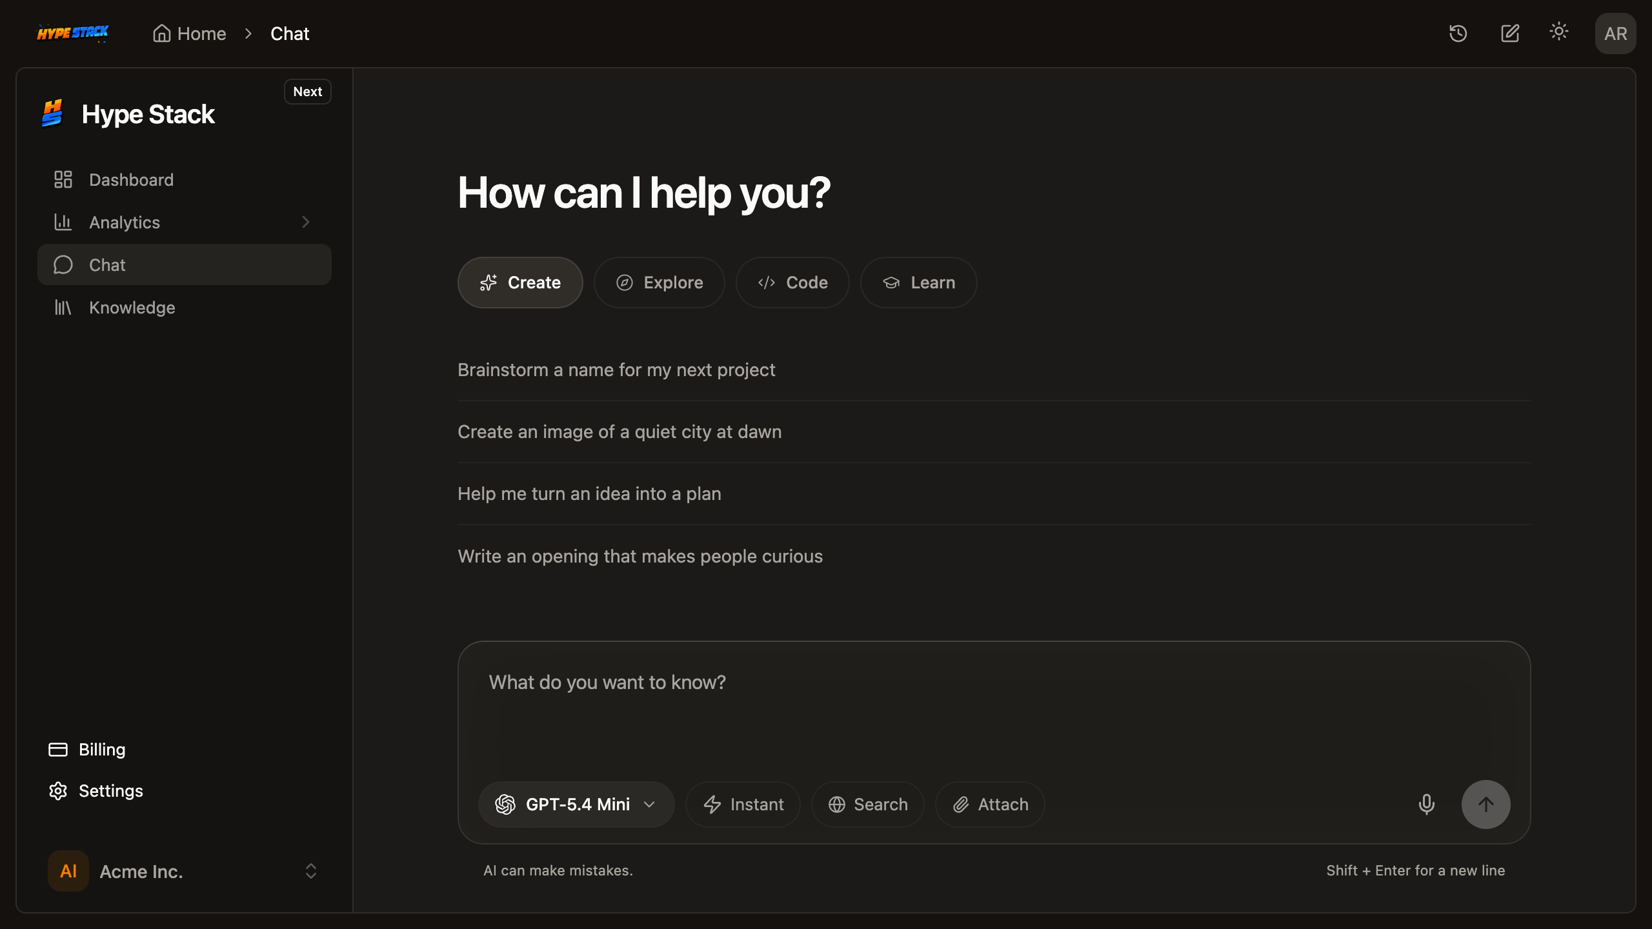Start a new chat with compose icon
The image size is (1652, 929).
(x=1509, y=34)
